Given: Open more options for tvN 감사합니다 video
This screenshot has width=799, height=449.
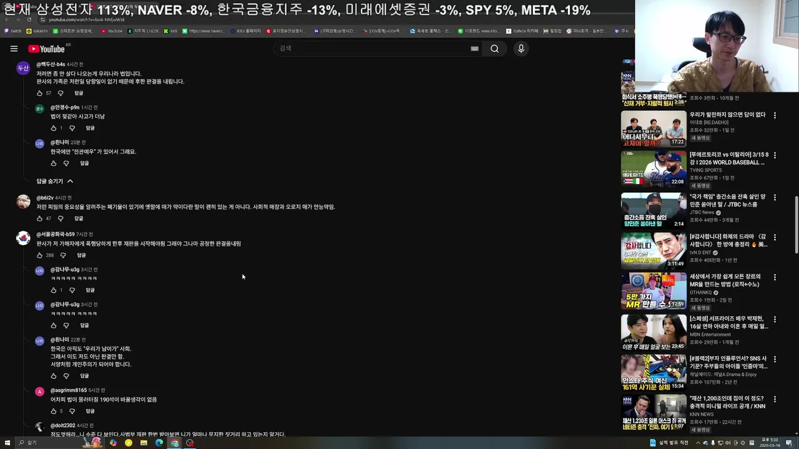Looking at the screenshot, I should click(x=775, y=238).
